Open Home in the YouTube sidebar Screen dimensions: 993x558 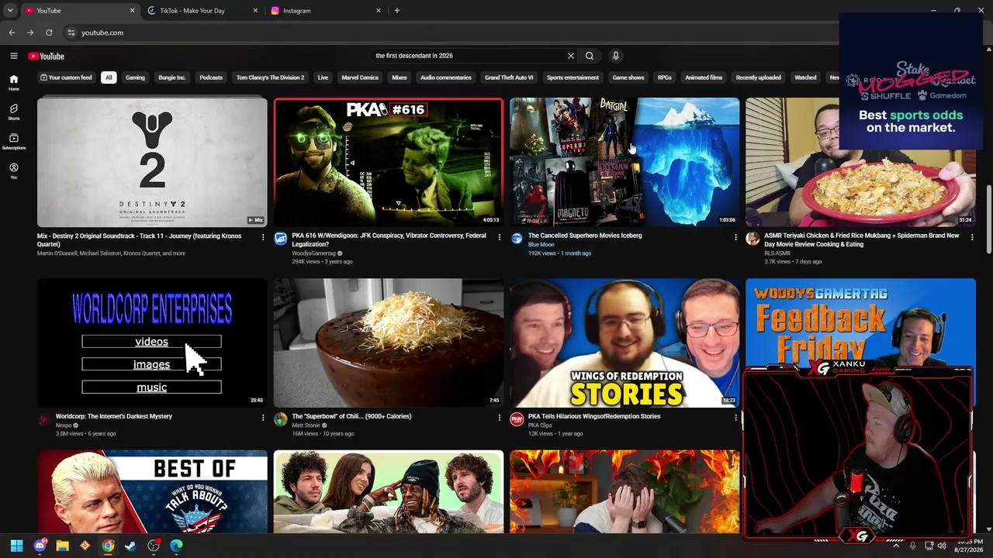(13, 82)
